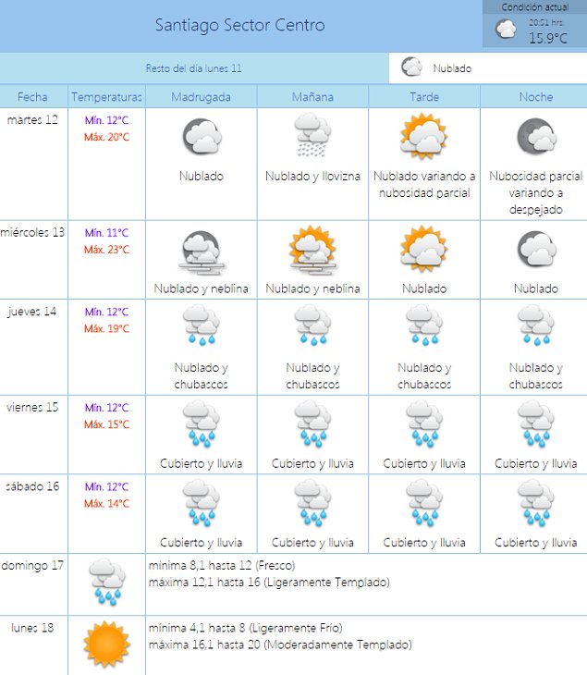
Task: Click the 15.9°C current temperature reading
Action: 546,38
